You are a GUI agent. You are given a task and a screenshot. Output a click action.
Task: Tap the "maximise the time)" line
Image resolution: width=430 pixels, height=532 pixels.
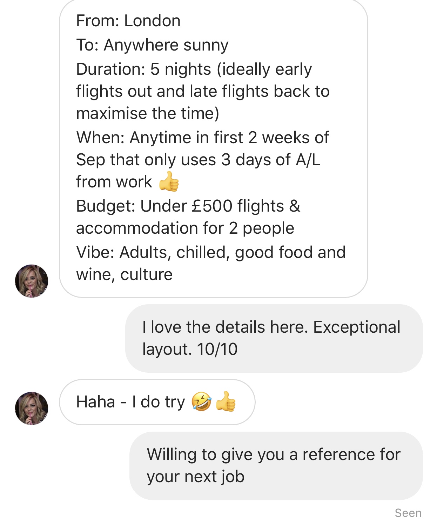click(x=148, y=113)
